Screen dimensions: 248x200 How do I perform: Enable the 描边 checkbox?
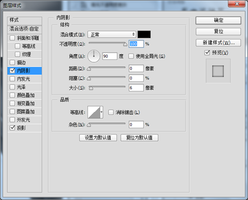pyautogui.click(x=12, y=63)
